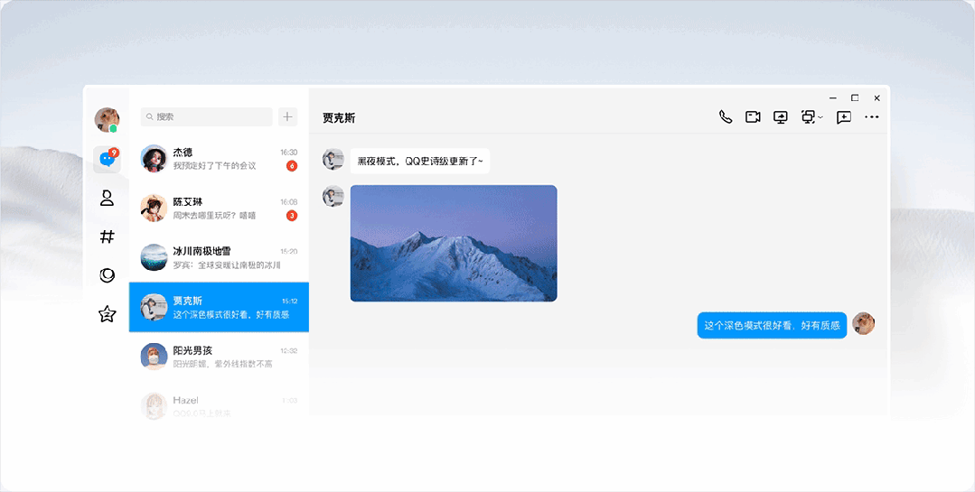Screen dimensions: 975x492
Task: Open the three-dot more options menu
Action: [x=872, y=116]
